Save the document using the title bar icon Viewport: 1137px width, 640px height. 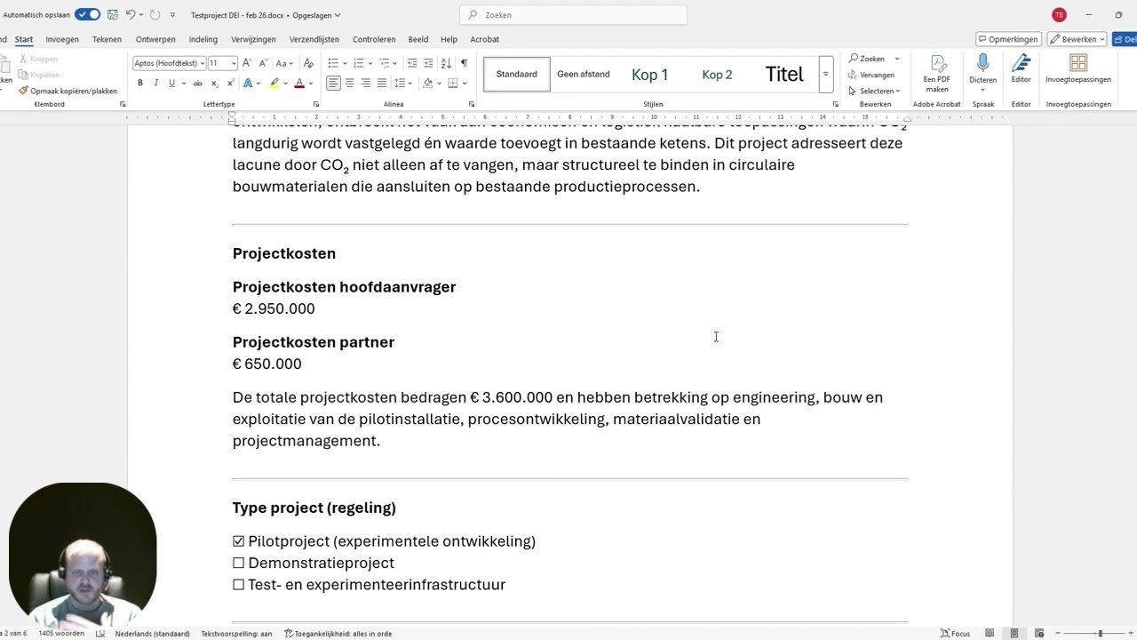coord(113,15)
